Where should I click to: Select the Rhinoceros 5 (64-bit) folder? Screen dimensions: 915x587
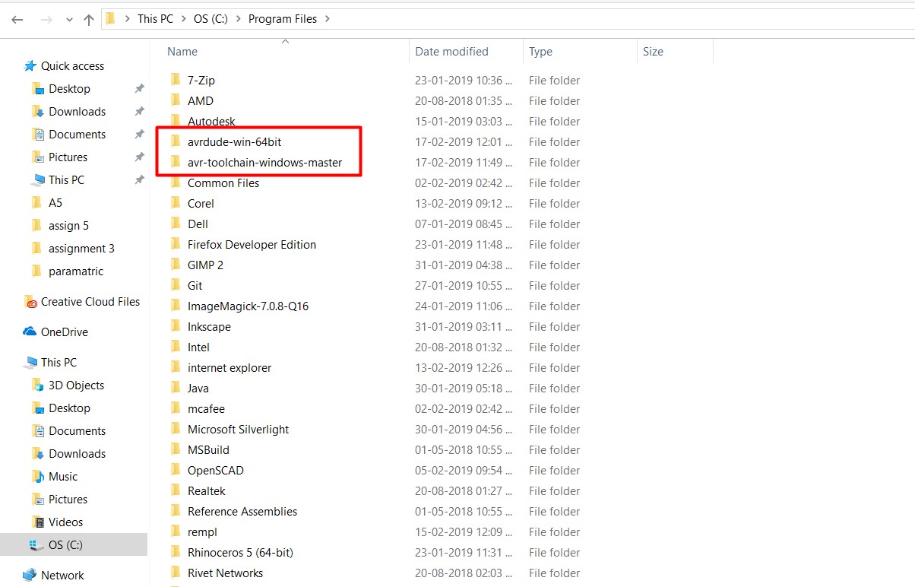pyautogui.click(x=240, y=553)
